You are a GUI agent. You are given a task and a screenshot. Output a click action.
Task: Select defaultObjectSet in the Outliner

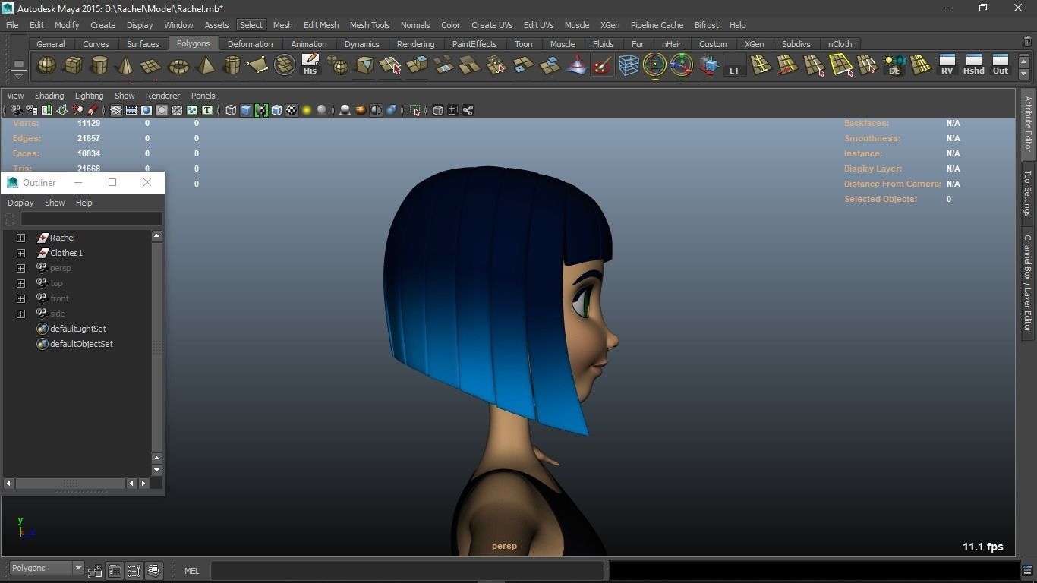tap(81, 344)
